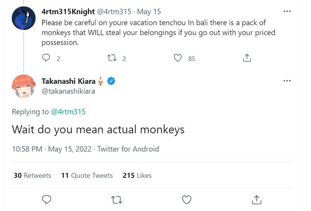The image size is (311, 211).
Task: Open Takanashi Kiara display name
Action: (x=68, y=81)
